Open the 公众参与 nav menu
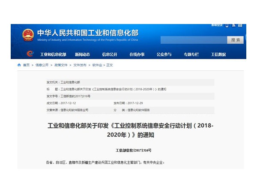 tap(164, 54)
